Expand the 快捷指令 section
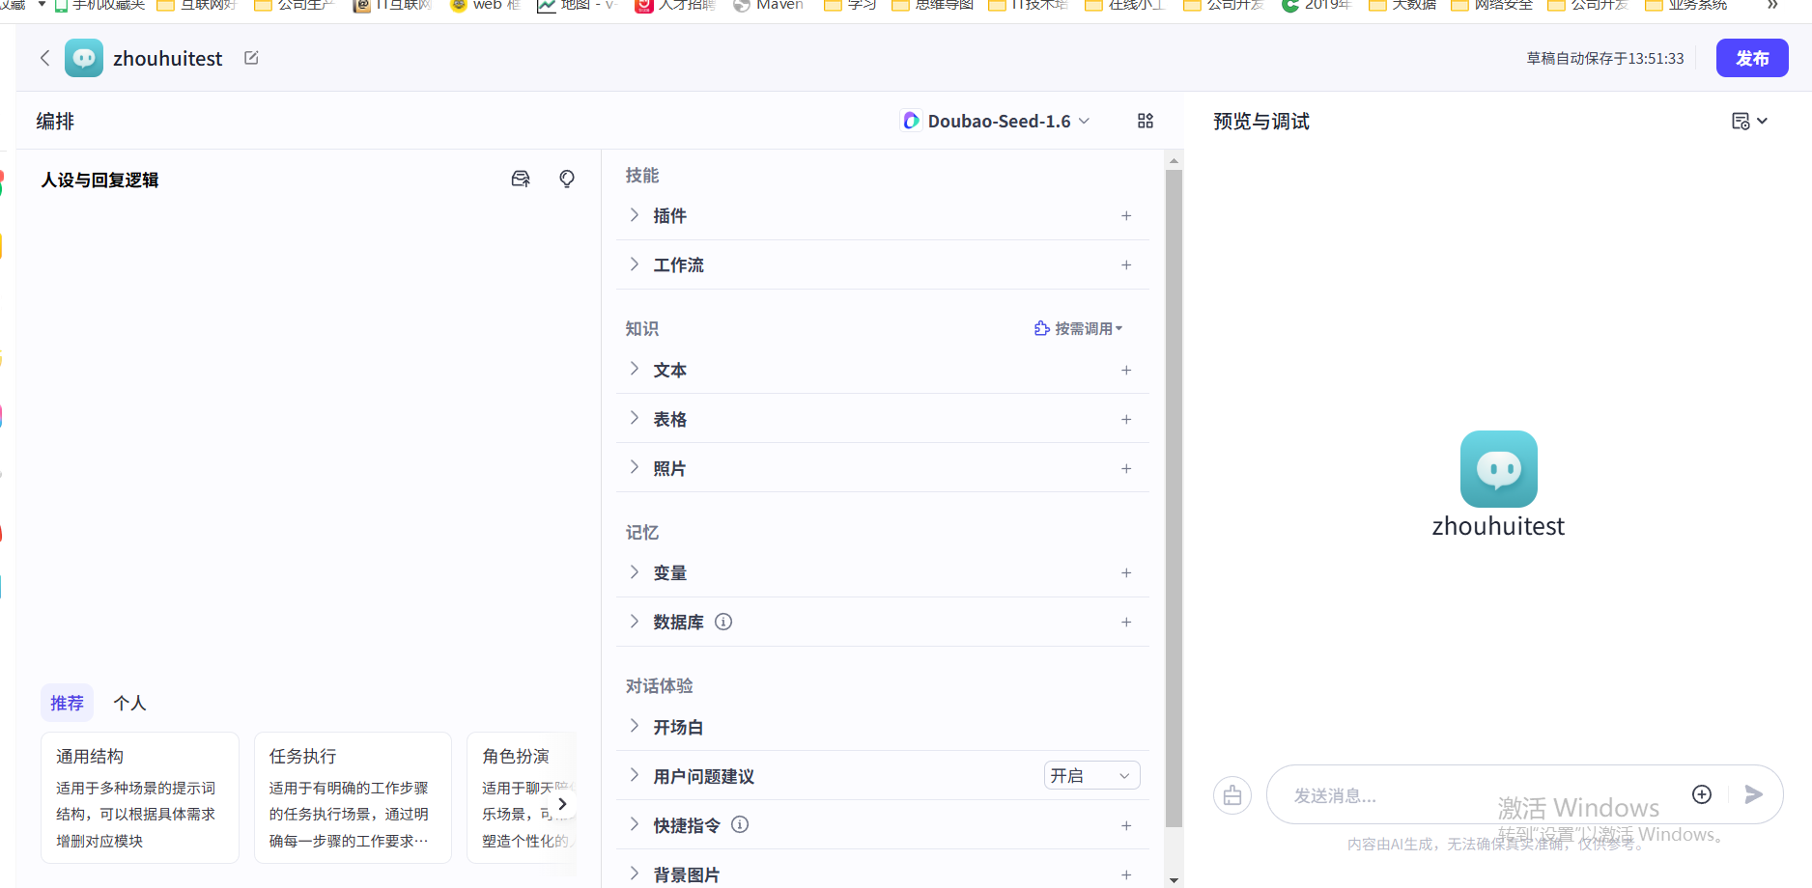 tap(634, 824)
